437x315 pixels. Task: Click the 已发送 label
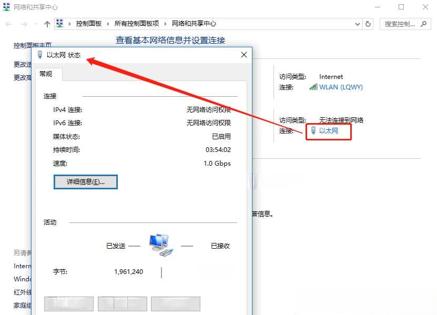coord(116,246)
